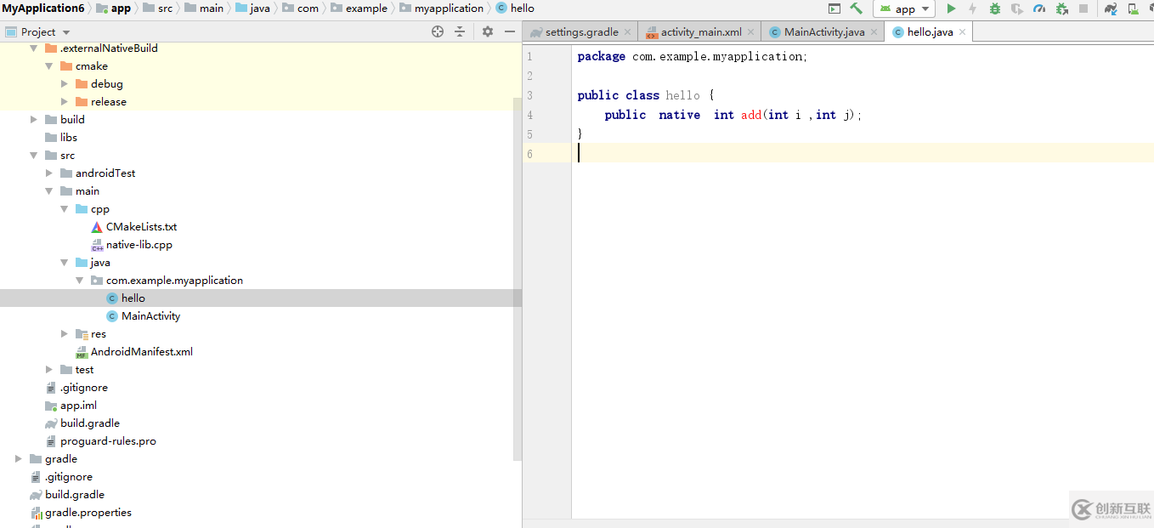Click the Debug app bug icon
This screenshot has width=1154, height=528.
pyautogui.click(x=994, y=9)
